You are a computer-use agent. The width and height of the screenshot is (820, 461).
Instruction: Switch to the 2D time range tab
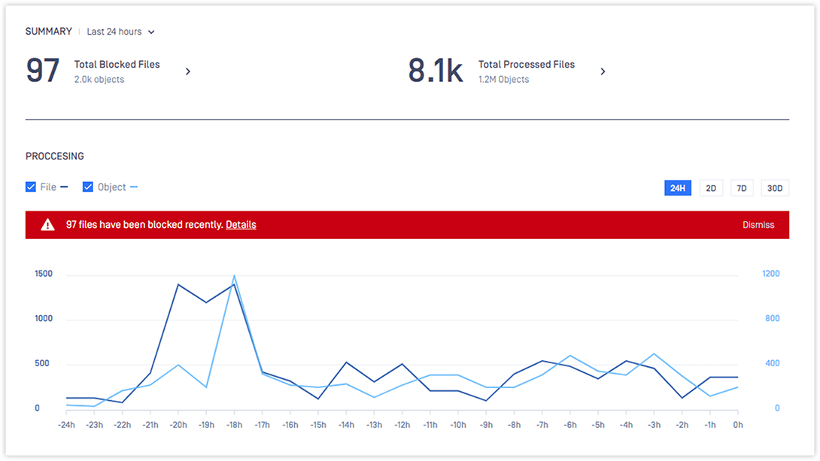711,187
